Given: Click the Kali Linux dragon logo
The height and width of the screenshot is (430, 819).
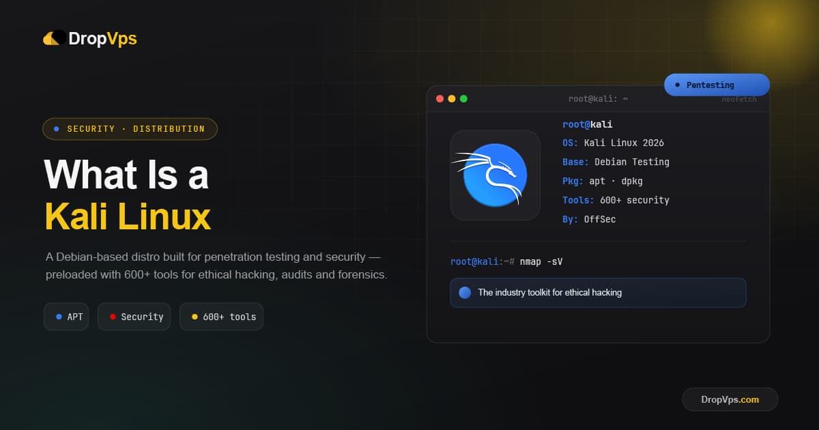Looking at the screenshot, I should pos(490,175).
